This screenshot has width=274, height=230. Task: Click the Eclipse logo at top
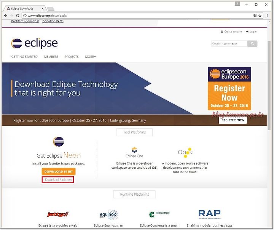(x=34, y=43)
